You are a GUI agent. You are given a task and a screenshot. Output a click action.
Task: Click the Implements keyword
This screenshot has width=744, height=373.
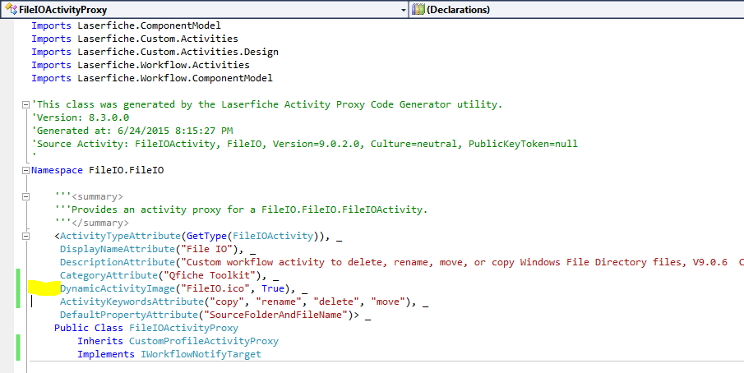(106, 354)
